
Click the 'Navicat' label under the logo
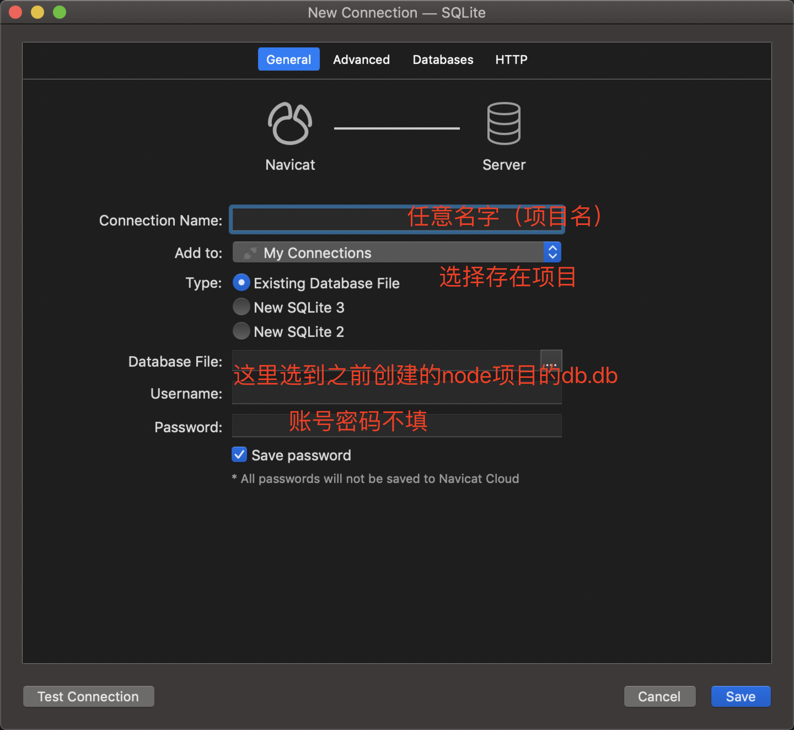(x=290, y=165)
